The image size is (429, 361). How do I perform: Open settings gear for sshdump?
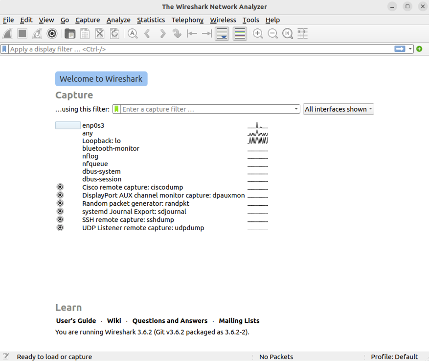pyautogui.click(x=60, y=219)
